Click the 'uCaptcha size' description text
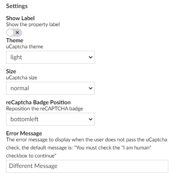The width and height of the screenshot is (176, 178). [22, 78]
